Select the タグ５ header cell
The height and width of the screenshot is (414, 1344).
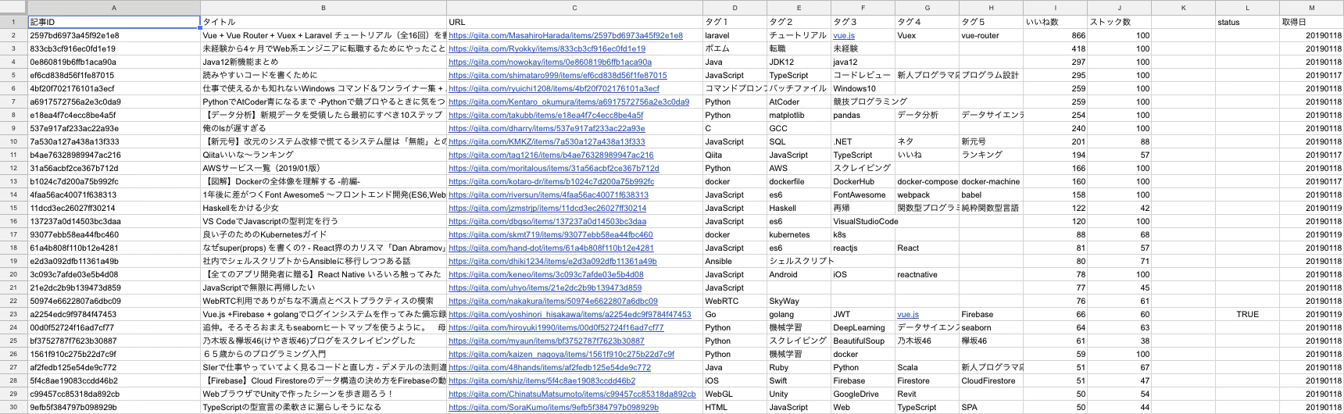(991, 22)
